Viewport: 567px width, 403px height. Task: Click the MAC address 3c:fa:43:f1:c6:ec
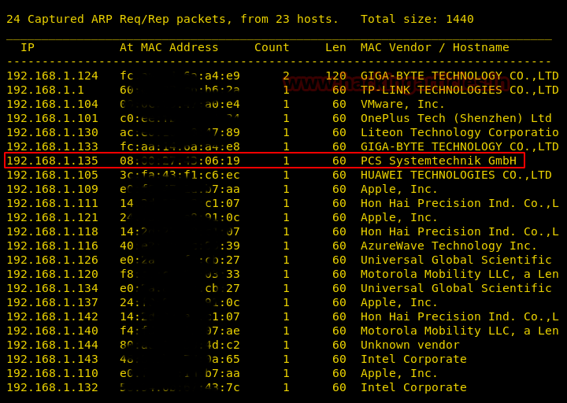click(180, 175)
